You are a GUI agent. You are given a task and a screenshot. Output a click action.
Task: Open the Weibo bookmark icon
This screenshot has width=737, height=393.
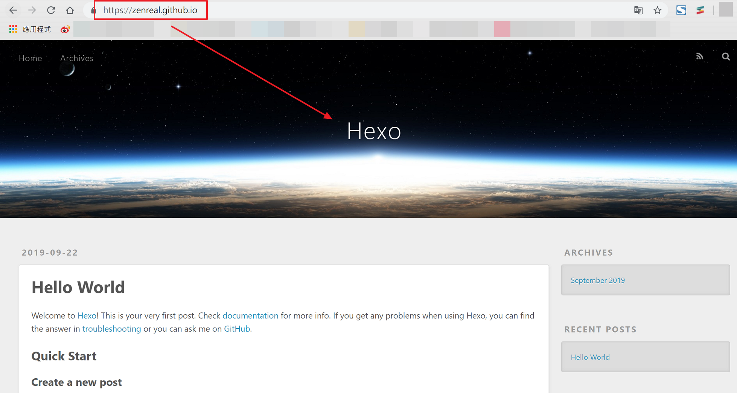pos(65,29)
